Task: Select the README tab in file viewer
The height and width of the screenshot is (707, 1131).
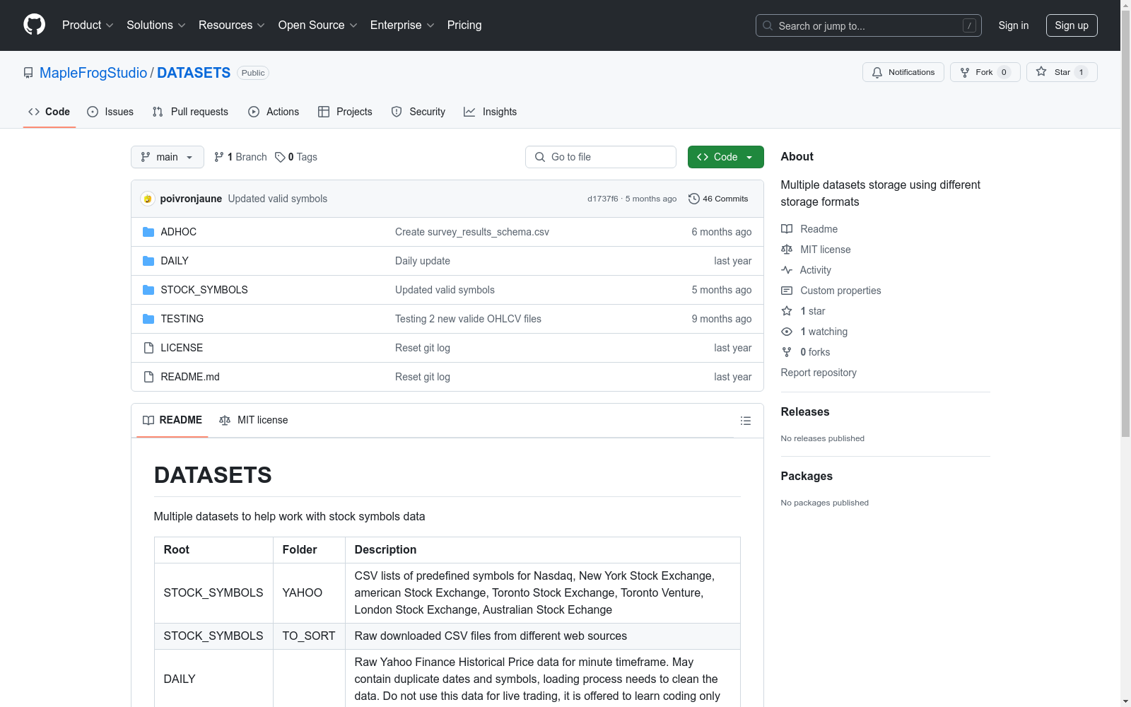Action: click(172, 420)
